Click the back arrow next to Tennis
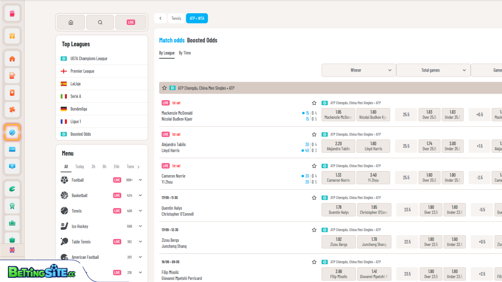The image size is (502, 282). (160, 18)
